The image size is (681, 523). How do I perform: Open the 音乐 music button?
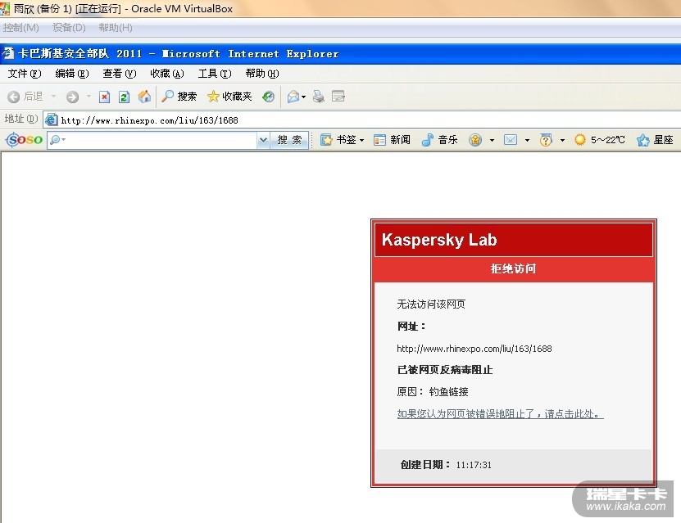pyautogui.click(x=439, y=140)
